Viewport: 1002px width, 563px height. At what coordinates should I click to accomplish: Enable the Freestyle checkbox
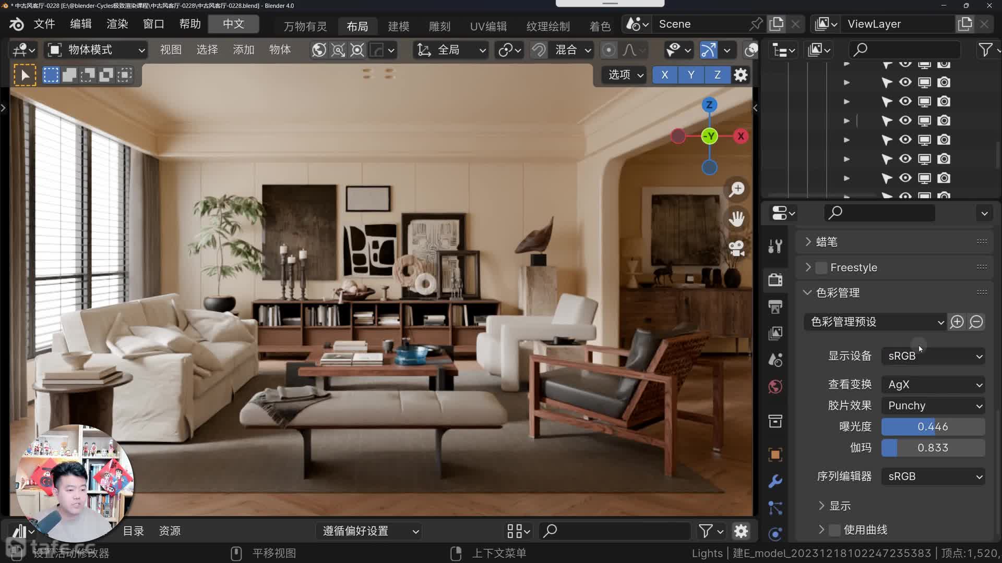821,267
